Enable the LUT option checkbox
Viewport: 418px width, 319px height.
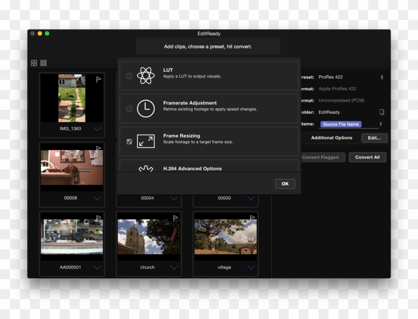[129, 75]
